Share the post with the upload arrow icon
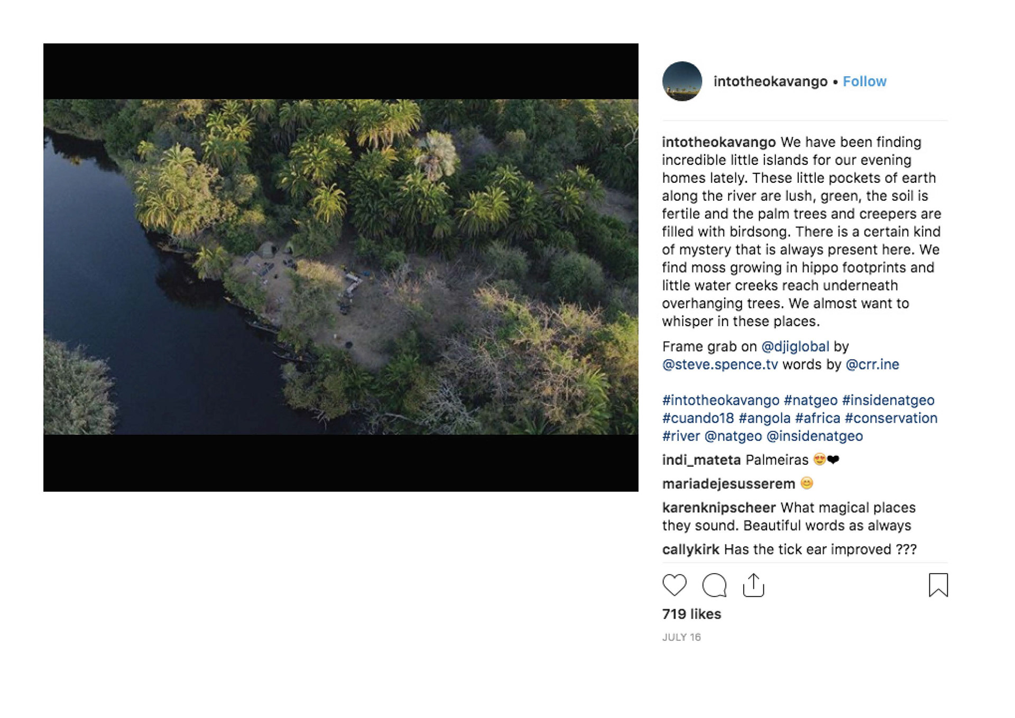Image resolution: width=1015 pixels, height=718 pixels. click(753, 585)
